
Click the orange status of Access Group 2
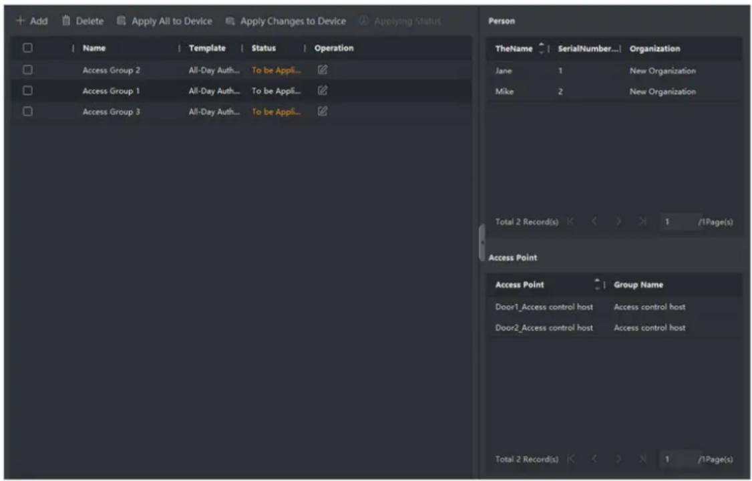click(x=276, y=70)
